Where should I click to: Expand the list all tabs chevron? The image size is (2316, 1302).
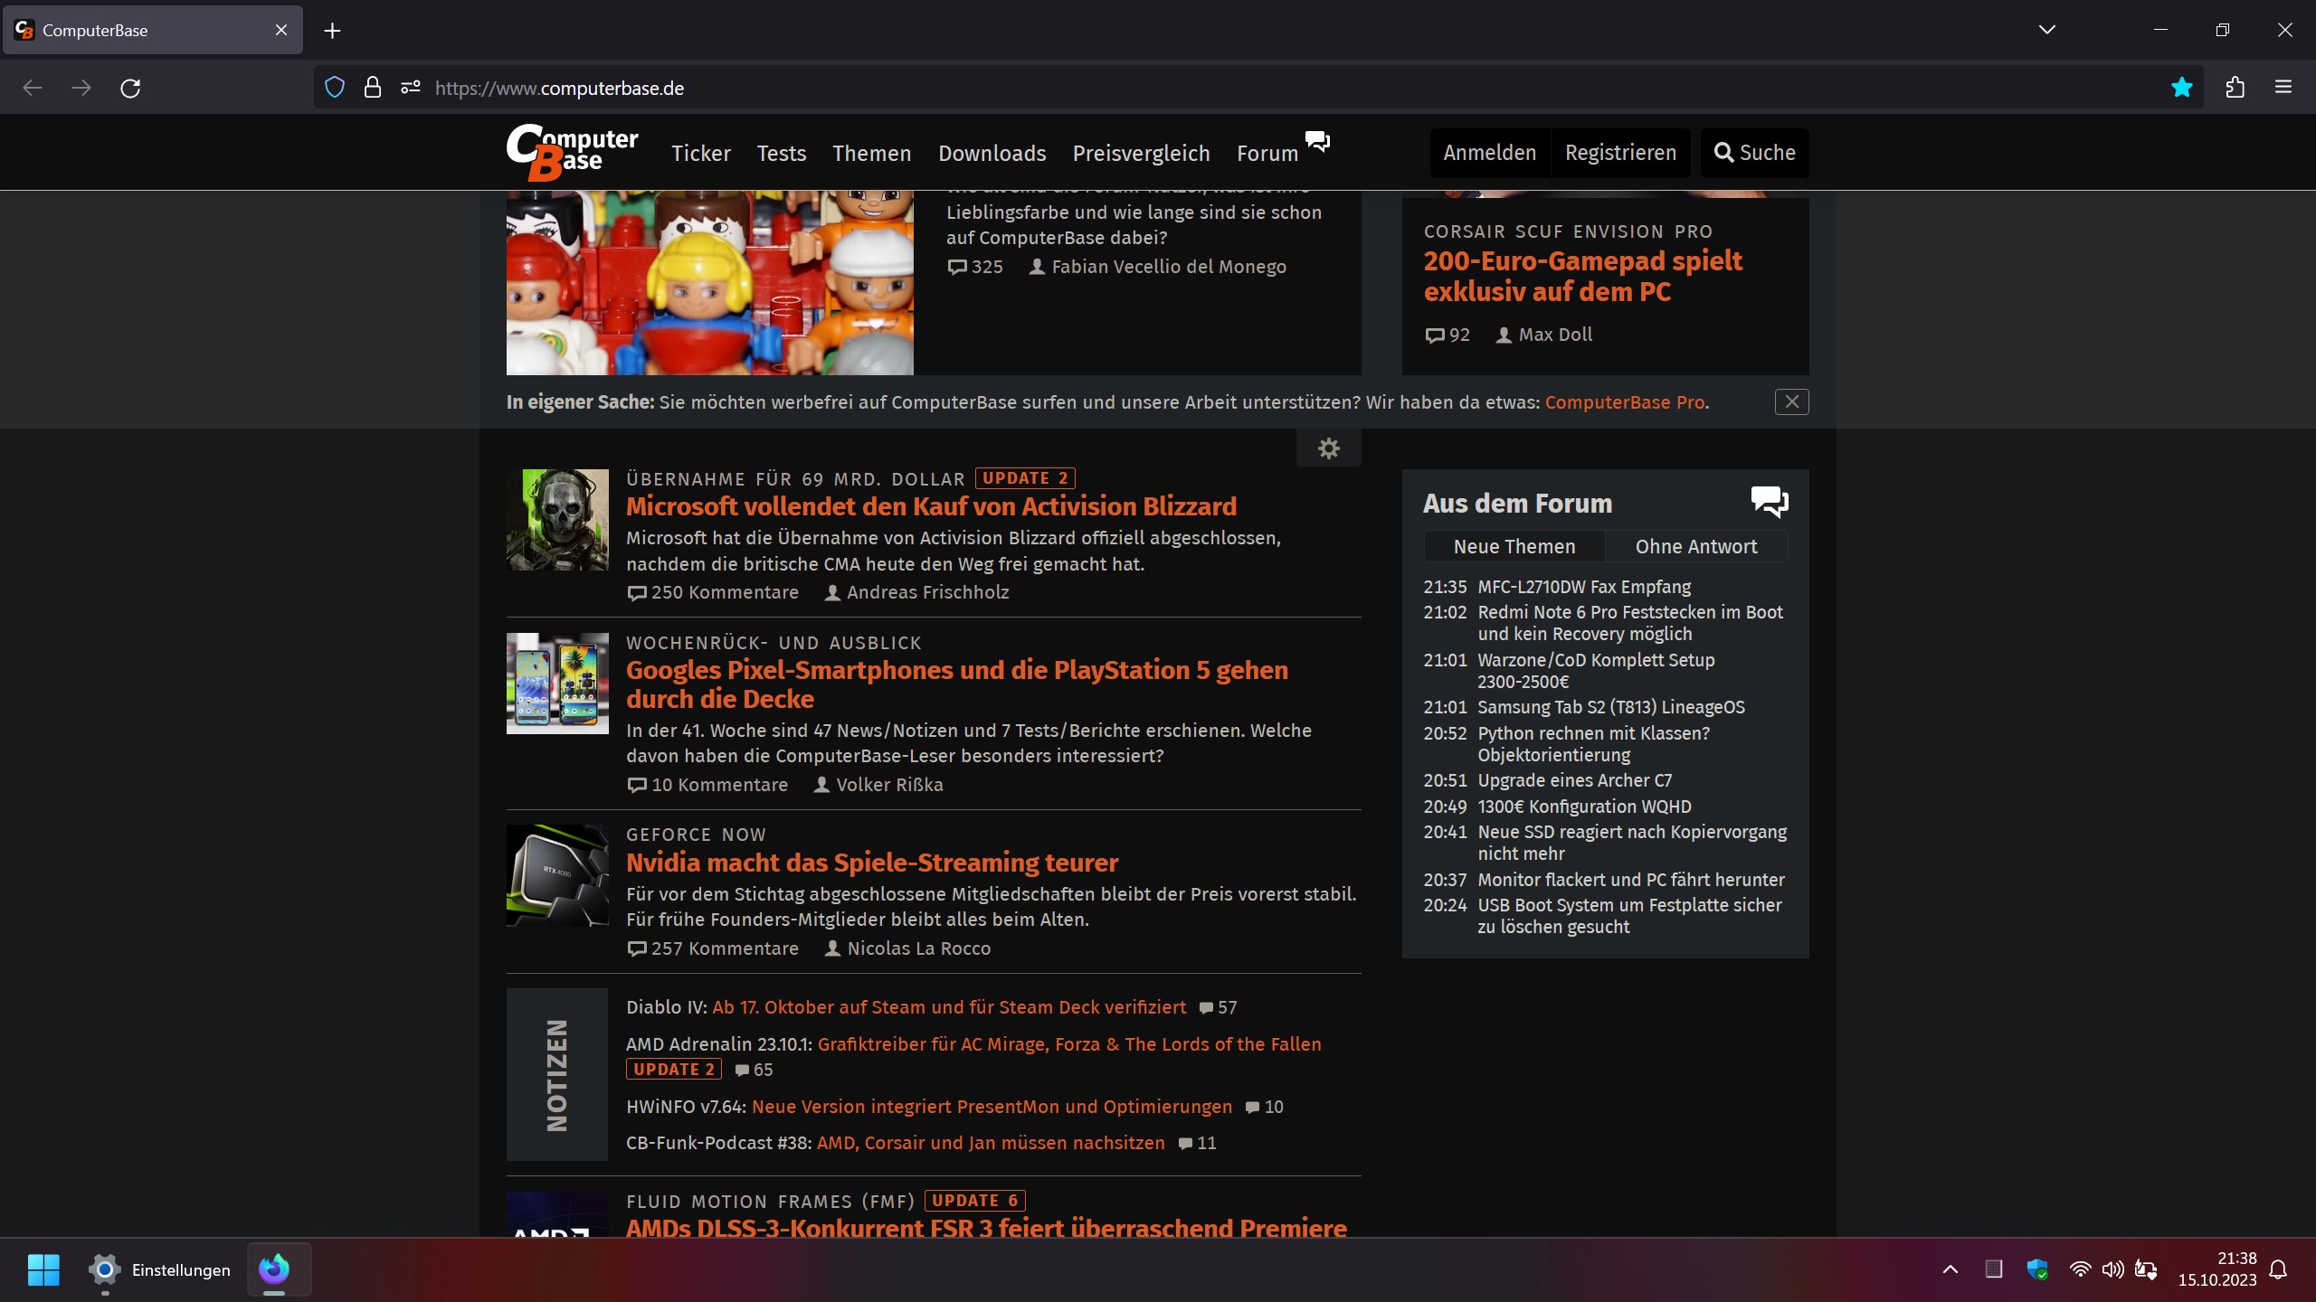pyautogui.click(x=2046, y=30)
